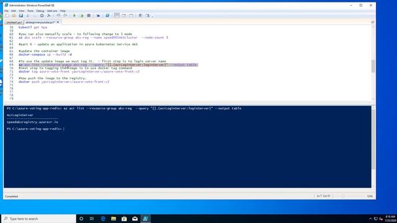
Task: Show Script Pane Right layout icon
Action: point(124,15)
